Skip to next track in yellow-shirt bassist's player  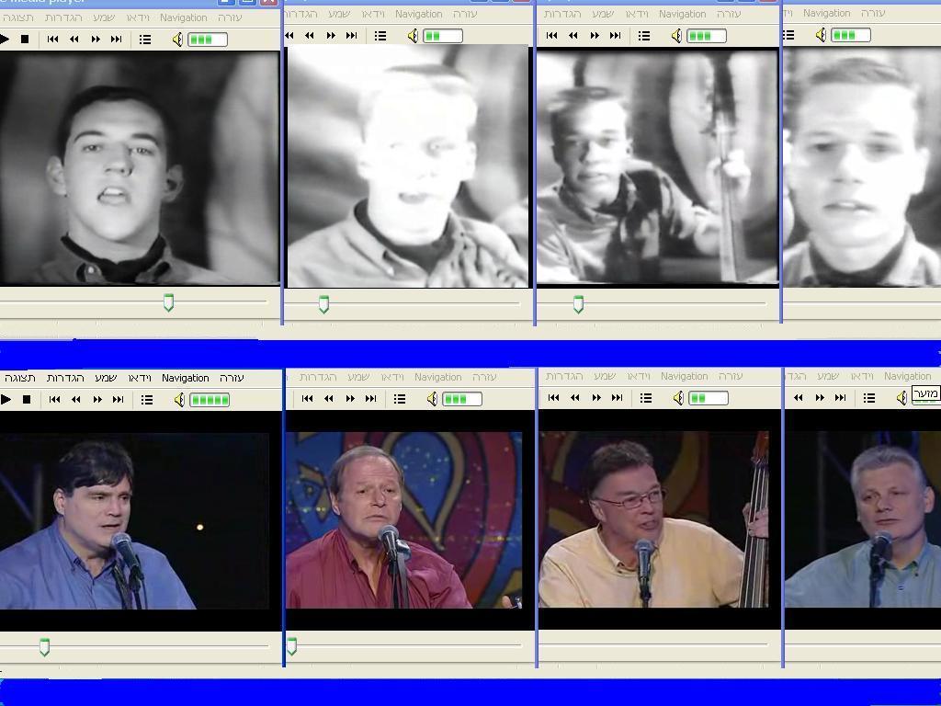(x=617, y=398)
